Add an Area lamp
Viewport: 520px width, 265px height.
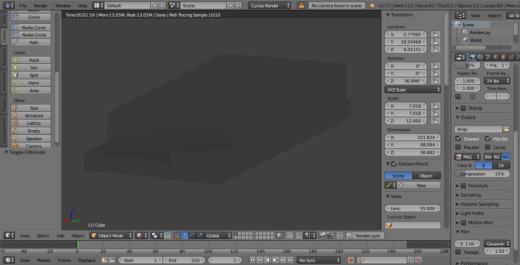pos(31,90)
